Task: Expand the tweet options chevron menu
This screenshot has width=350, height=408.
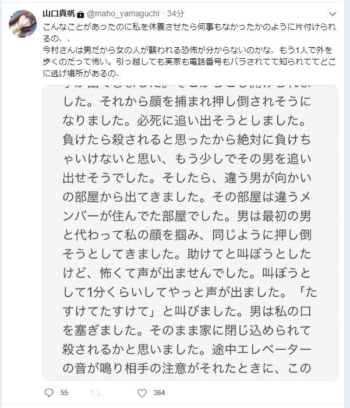Action: [x=332, y=13]
